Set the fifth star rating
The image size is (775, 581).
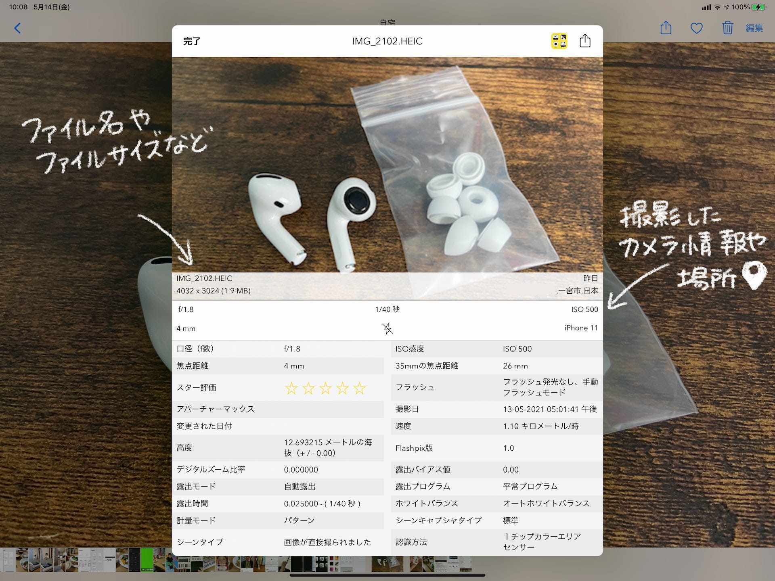point(359,388)
